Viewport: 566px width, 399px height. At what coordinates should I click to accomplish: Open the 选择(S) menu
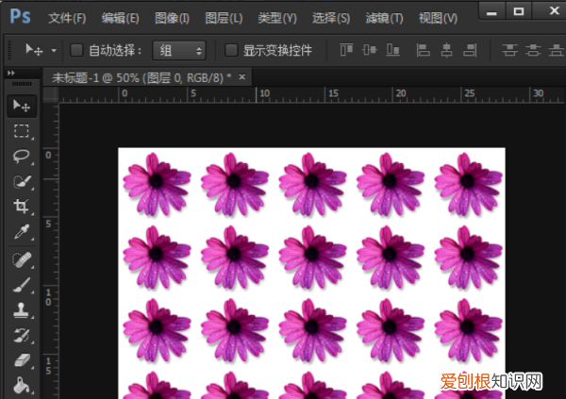[x=331, y=18]
